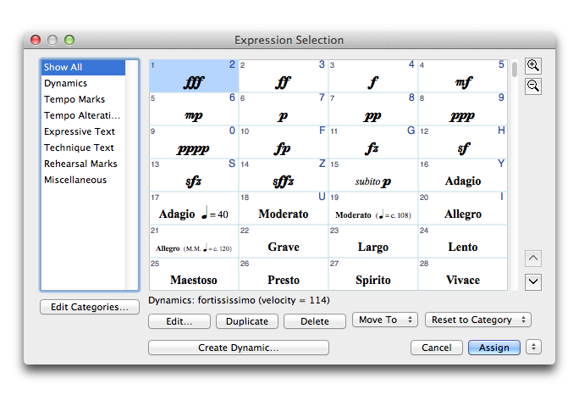This screenshot has height=395, width=579.
Task: Select the subito p expression
Action: point(373,175)
